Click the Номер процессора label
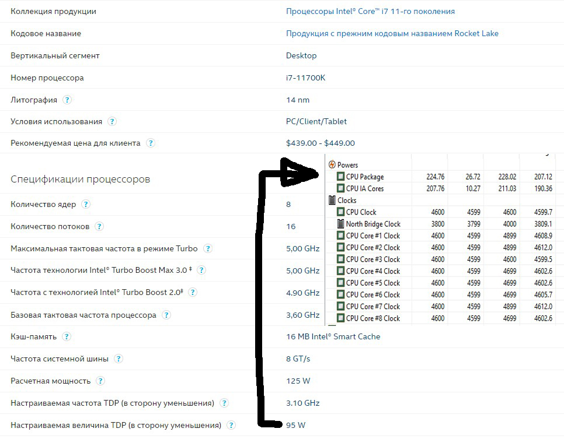564x439 pixels. 47,78
